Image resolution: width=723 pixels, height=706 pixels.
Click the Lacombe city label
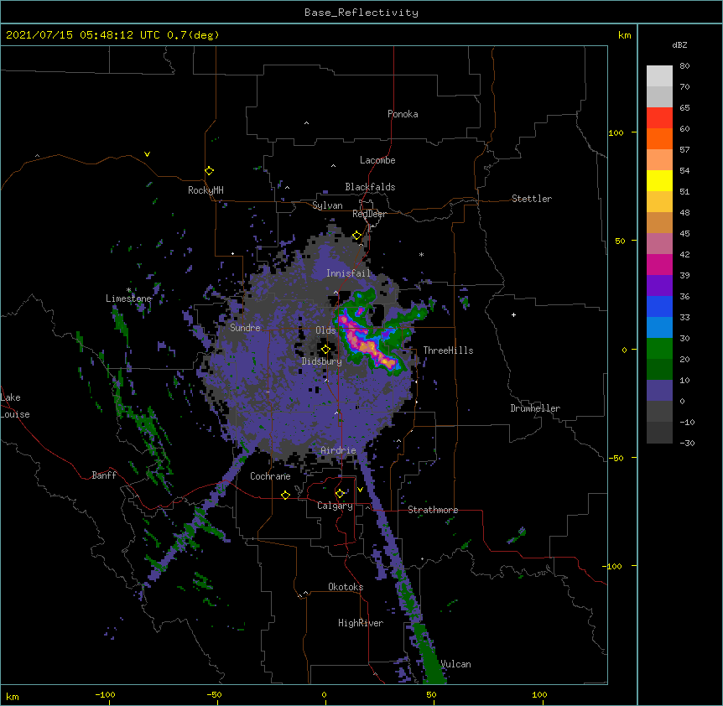pos(377,160)
